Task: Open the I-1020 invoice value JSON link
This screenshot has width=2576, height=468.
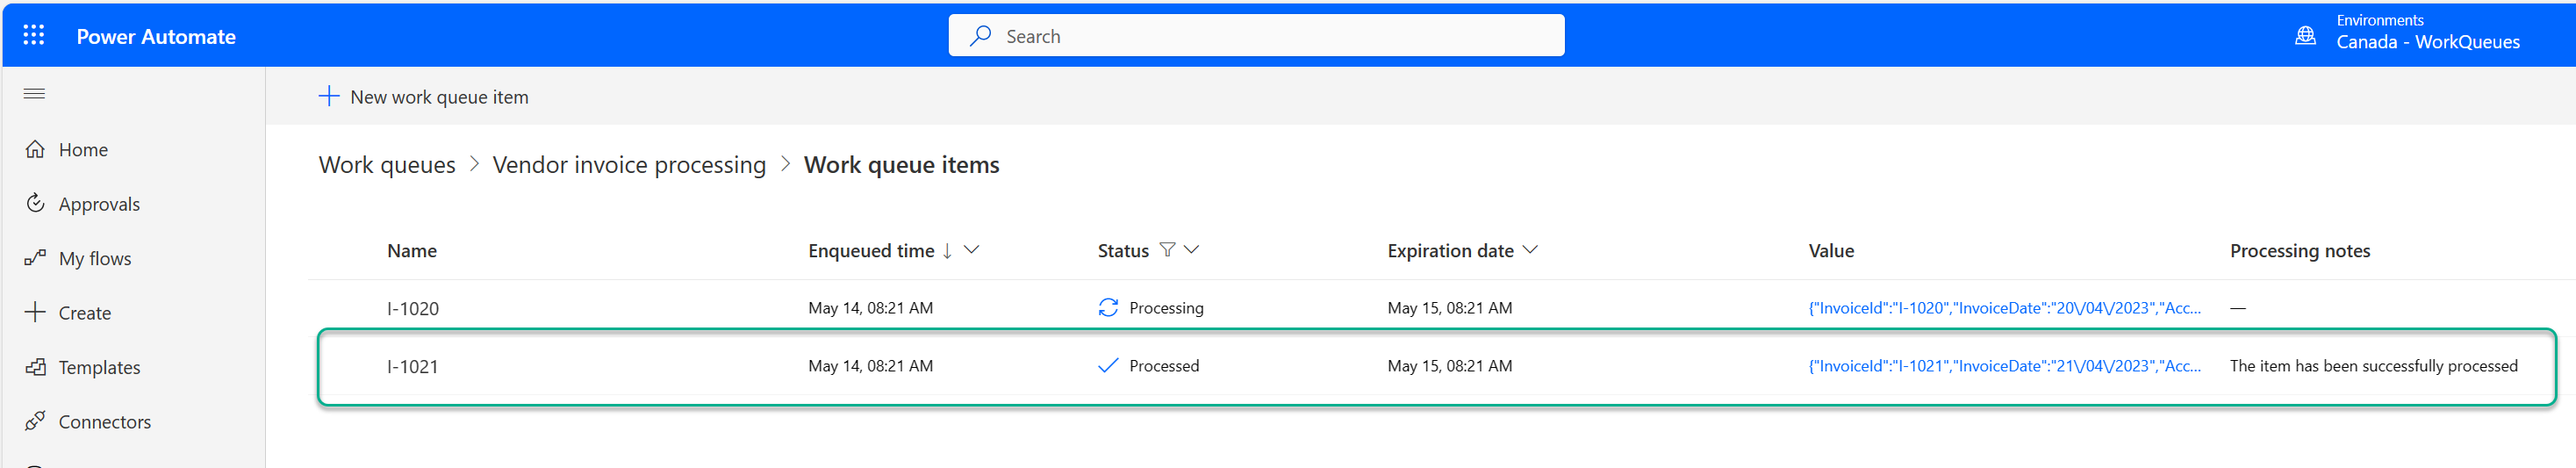Action: pos(2004,308)
